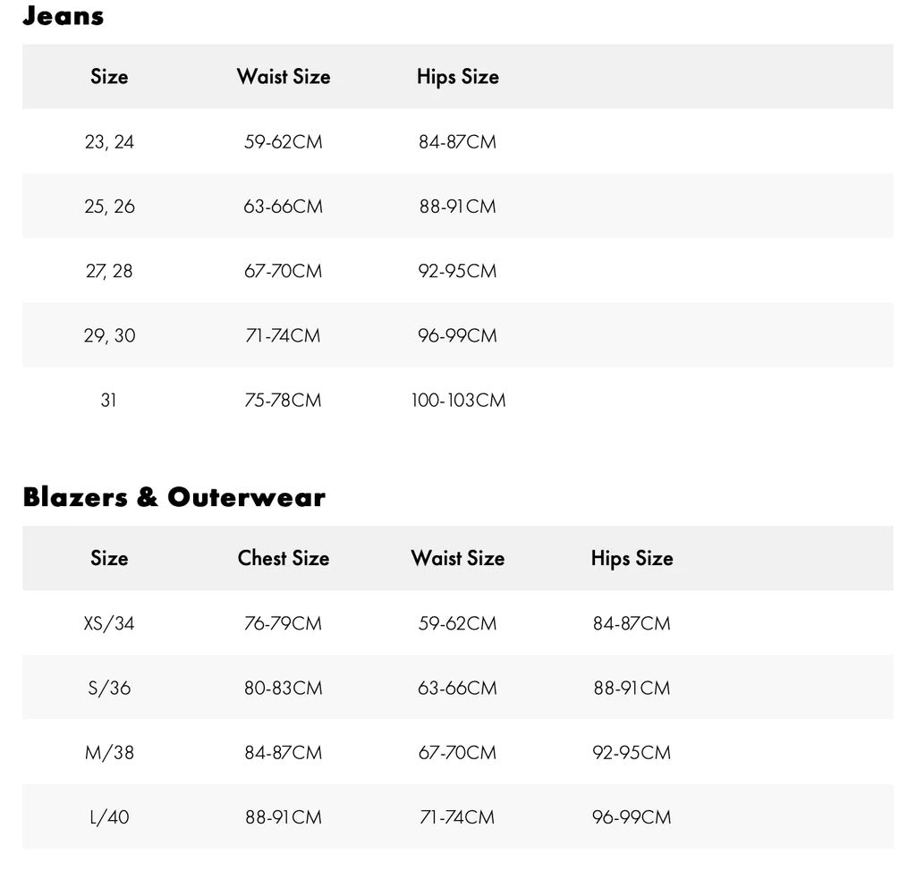Screen dimensions: 916x879
Task: Click jeans size 27, 28 cell
Action: click(109, 271)
